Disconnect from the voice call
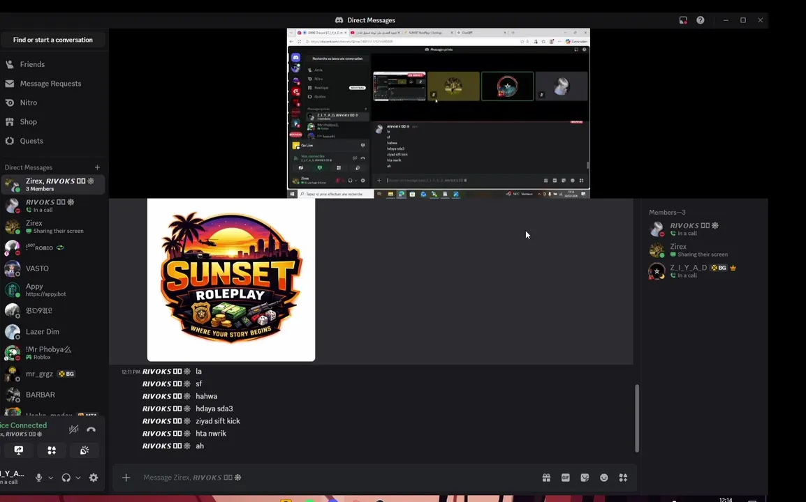Viewport: 806px width, 502px height. click(91, 429)
